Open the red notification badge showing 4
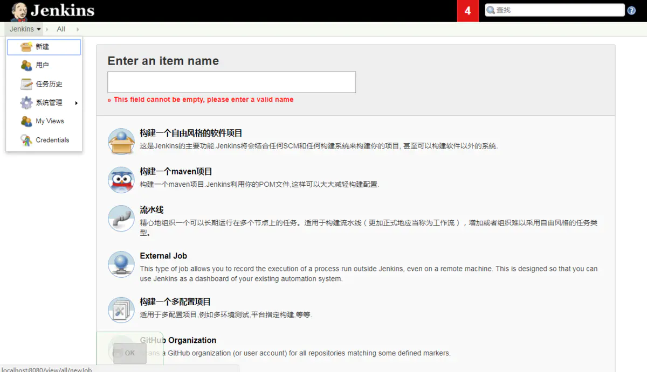 pyautogui.click(x=467, y=11)
